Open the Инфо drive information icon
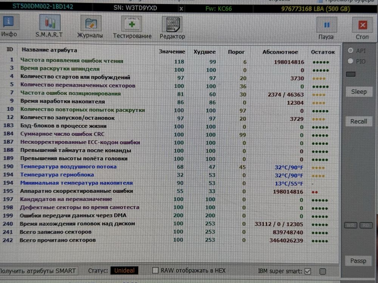Viewport: 378px width, 283px height. (x=8, y=22)
